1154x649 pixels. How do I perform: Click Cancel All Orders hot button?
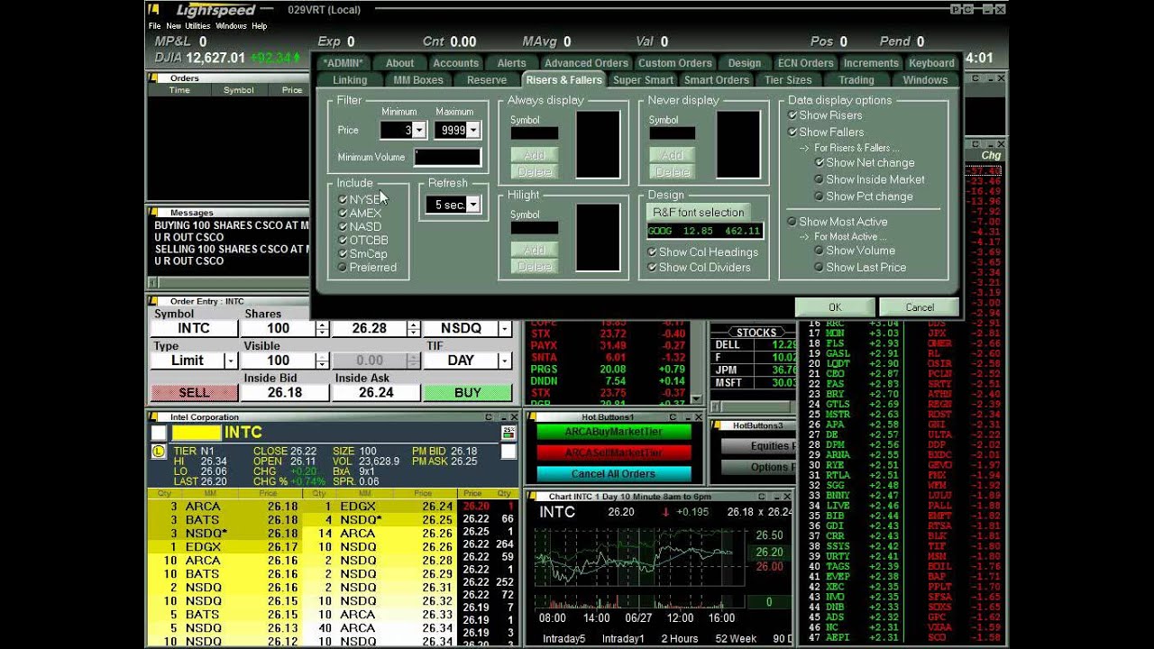tap(614, 473)
